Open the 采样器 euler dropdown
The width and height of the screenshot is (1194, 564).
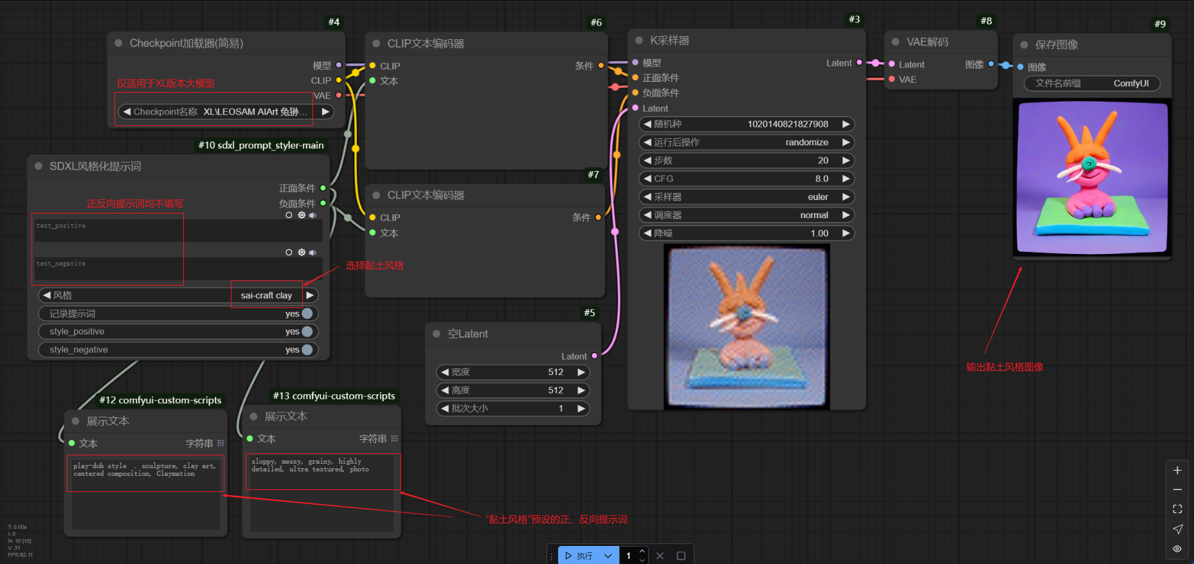(x=746, y=197)
